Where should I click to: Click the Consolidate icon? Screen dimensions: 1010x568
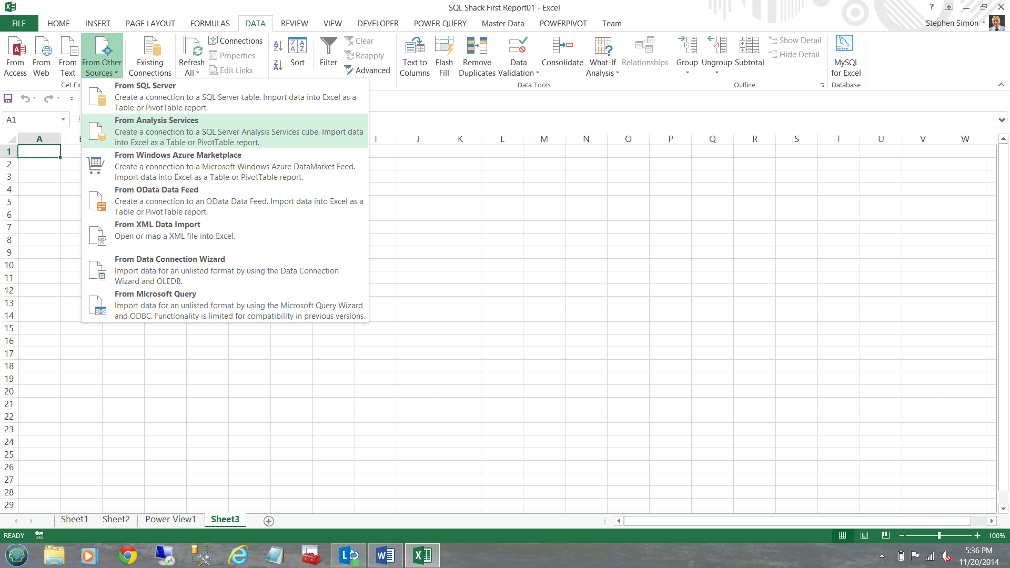[x=562, y=46]
